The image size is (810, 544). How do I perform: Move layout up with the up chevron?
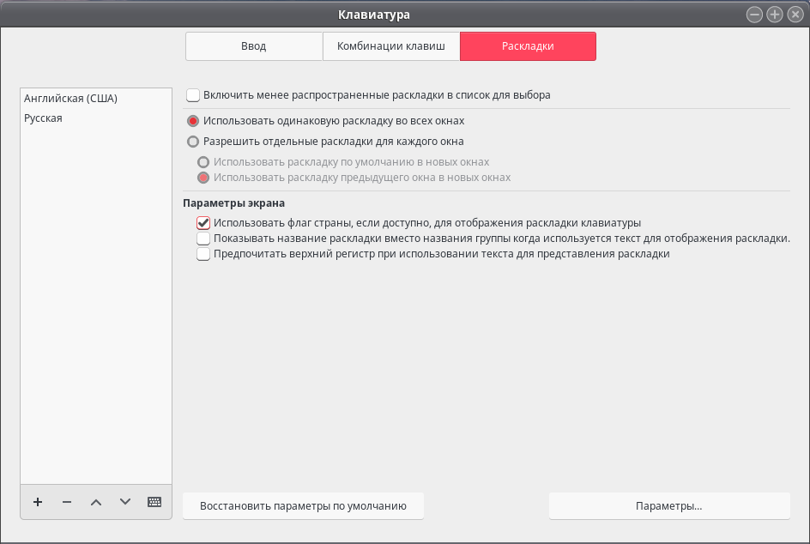point(96,502)
